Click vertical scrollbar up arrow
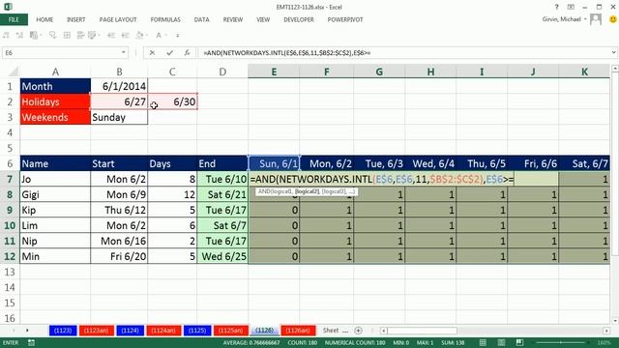Viewport: 619px width, 348px height. (615, 69)
